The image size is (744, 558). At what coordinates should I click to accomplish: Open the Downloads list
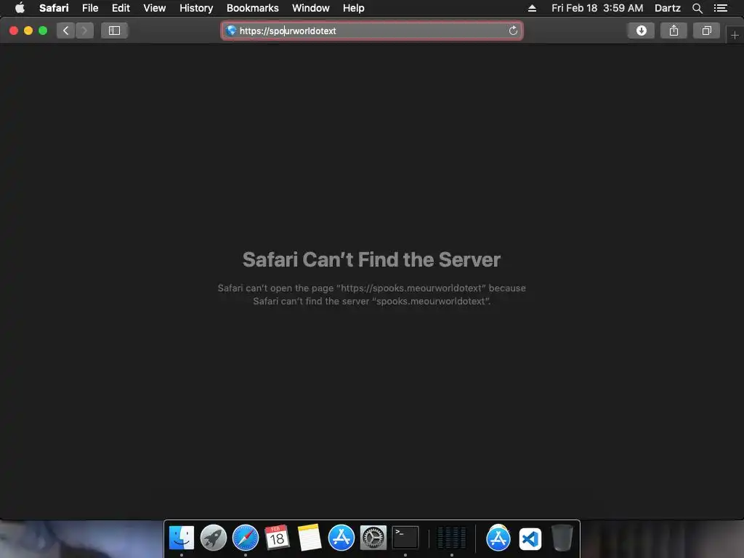coord(641,31)
